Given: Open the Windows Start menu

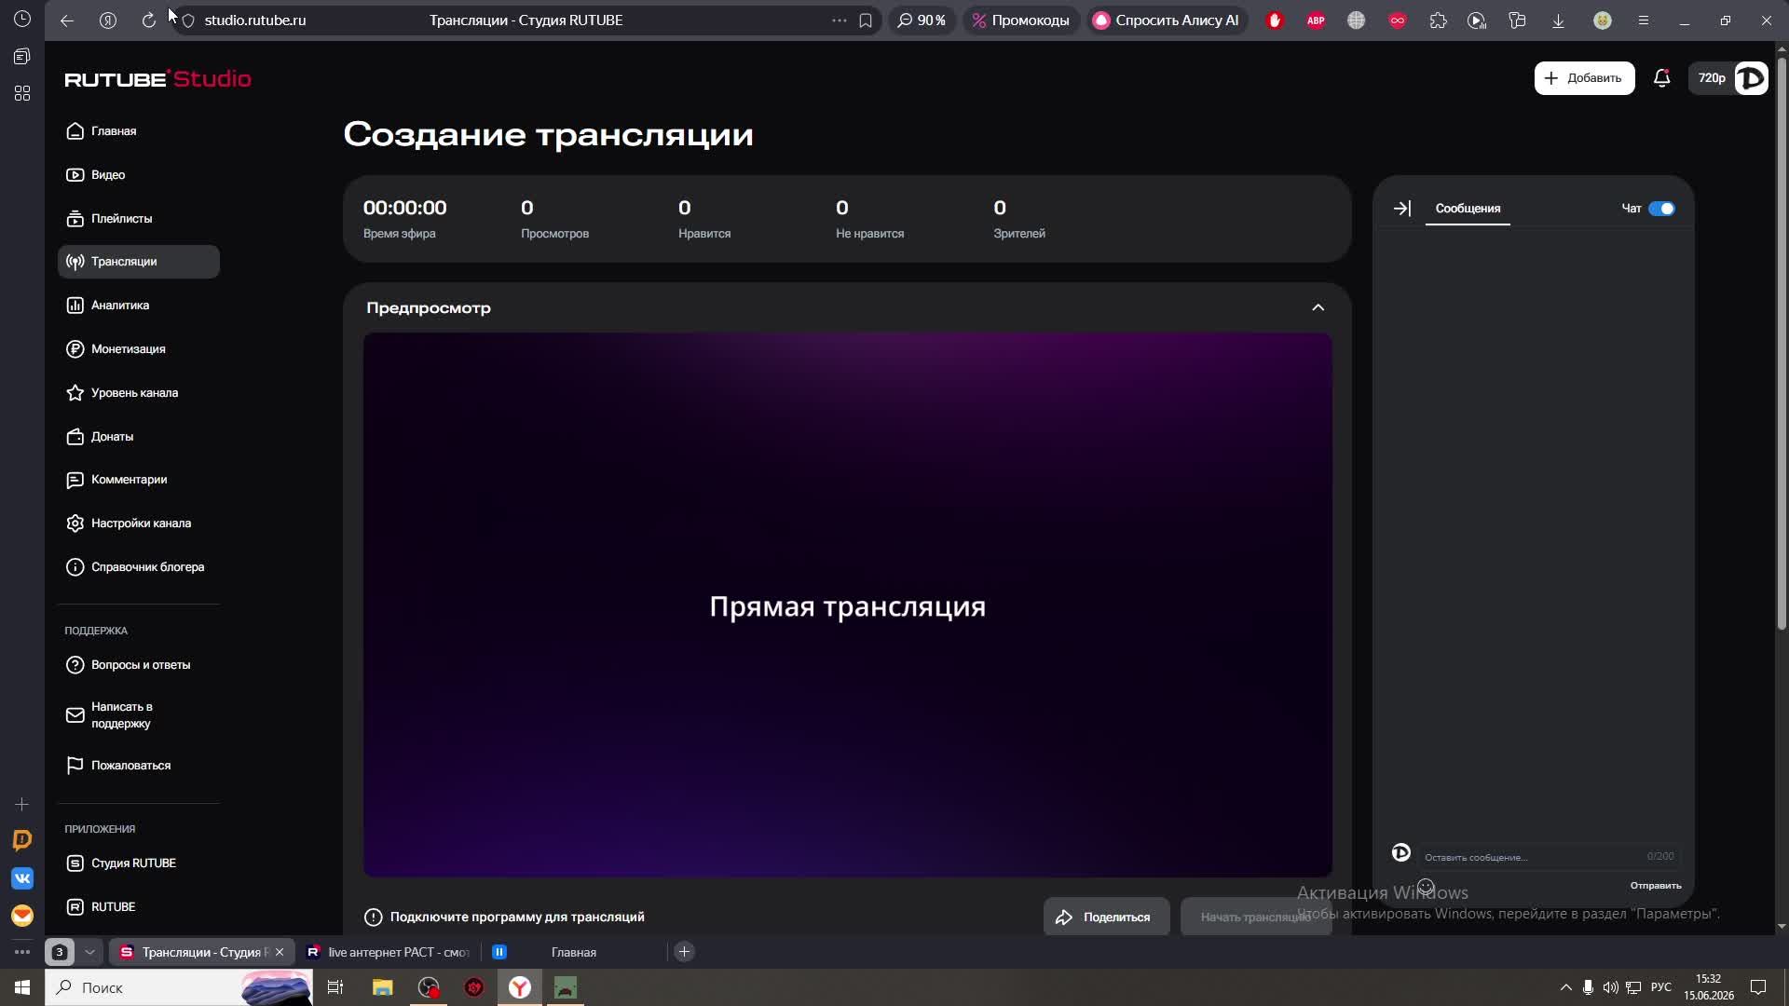Looking at the screenshot, I should coord(22,987).
